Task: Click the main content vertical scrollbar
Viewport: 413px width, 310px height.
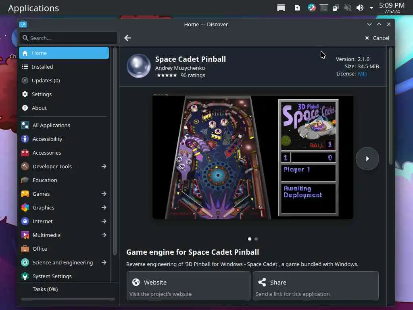Action: (x=390, y=106)
